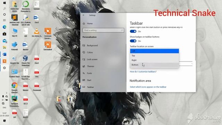This screenshot has height=125, width=222.
Task: Click the battery tray icon
Action: (x=7, y=100)
